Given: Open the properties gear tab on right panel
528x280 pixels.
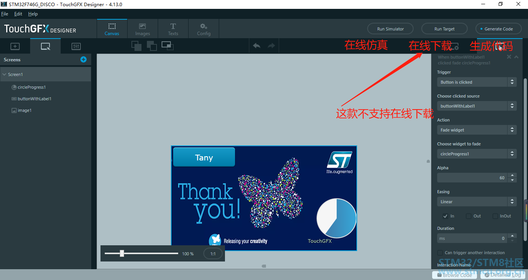Looking at the screenshot, I should click(x=454, y=46).
